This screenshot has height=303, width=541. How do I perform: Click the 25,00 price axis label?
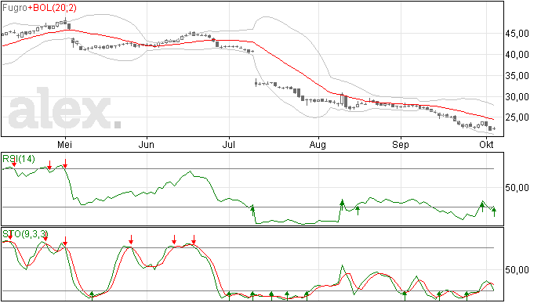pos(517,117)
